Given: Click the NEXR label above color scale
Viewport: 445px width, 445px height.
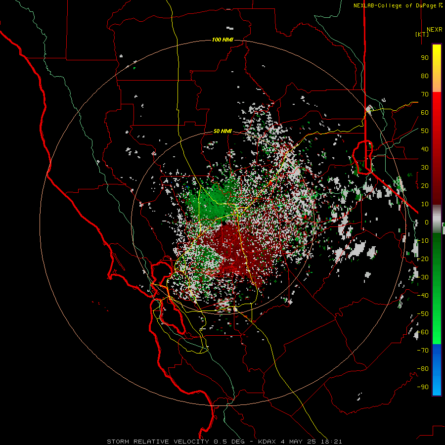Looking at the screenshot, I should [435, 30].
